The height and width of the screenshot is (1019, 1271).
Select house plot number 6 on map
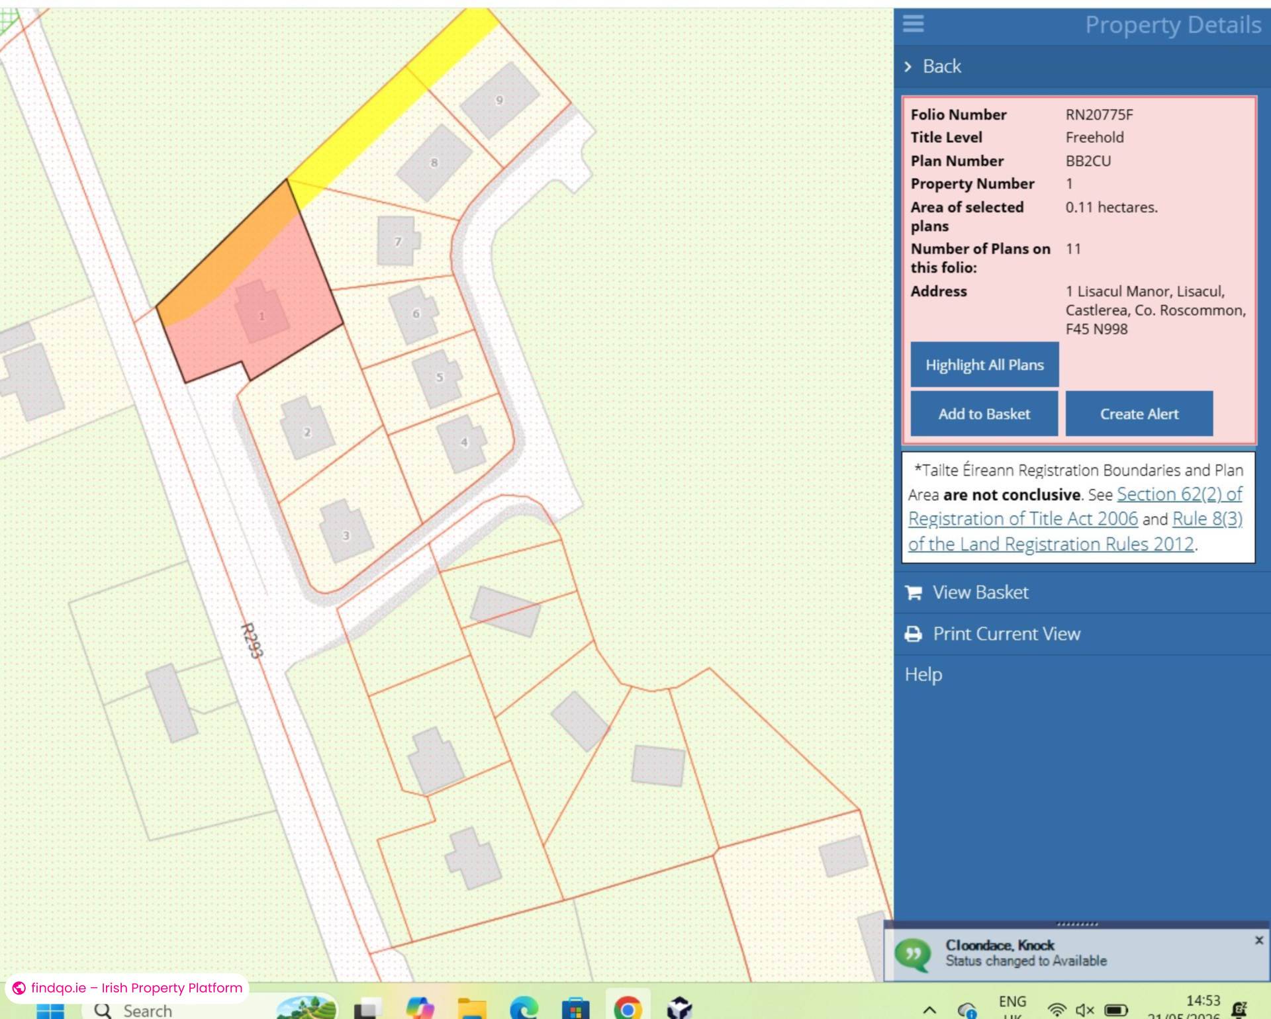pos(416,314)
